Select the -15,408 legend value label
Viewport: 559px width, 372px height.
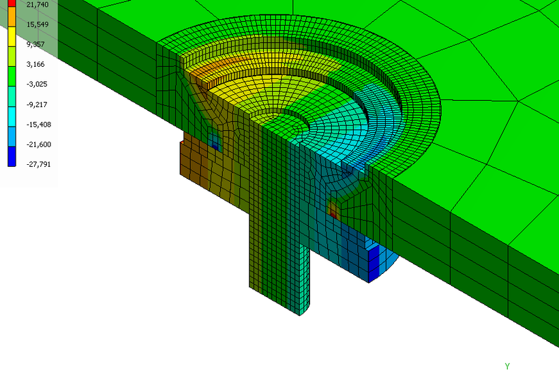(x=38, y=125)
